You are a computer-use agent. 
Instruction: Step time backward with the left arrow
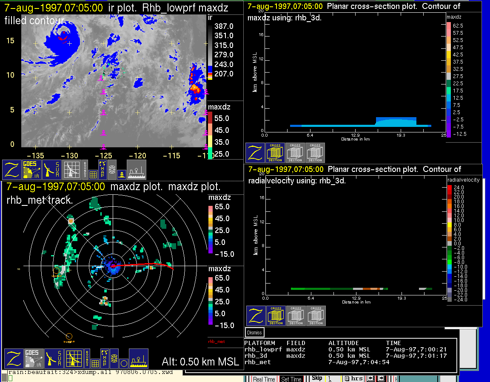[x=370, y=378]
